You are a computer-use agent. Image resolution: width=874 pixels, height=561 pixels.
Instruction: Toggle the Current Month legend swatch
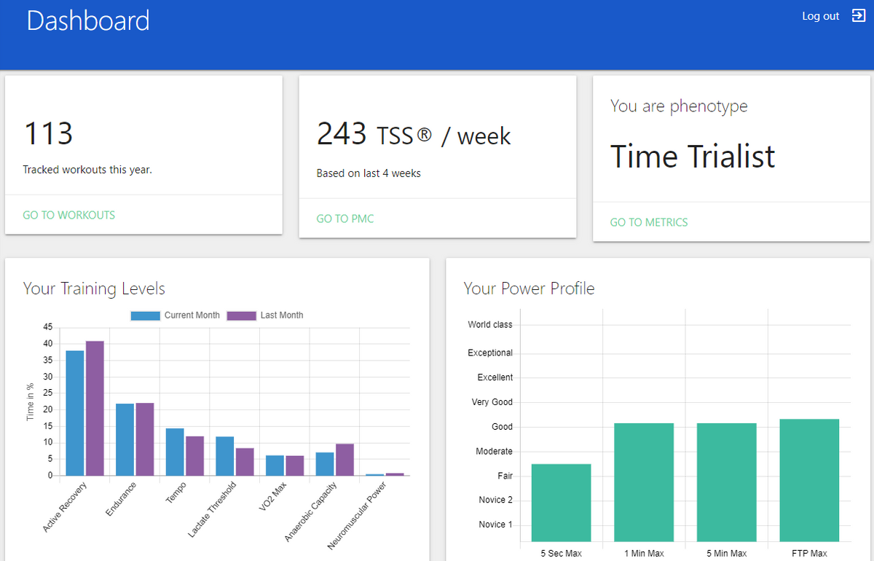click(x=146, y=315)
